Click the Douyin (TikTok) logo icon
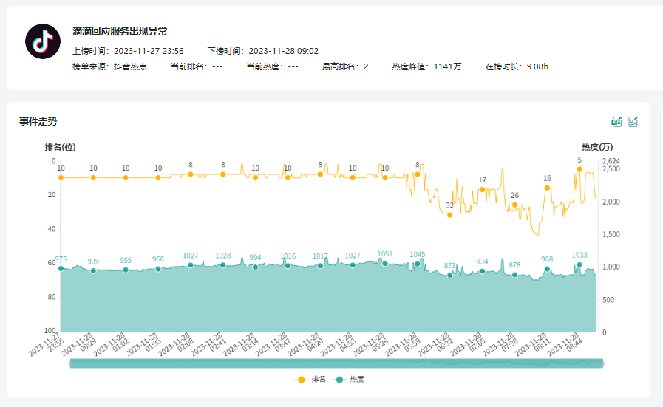 43,41
